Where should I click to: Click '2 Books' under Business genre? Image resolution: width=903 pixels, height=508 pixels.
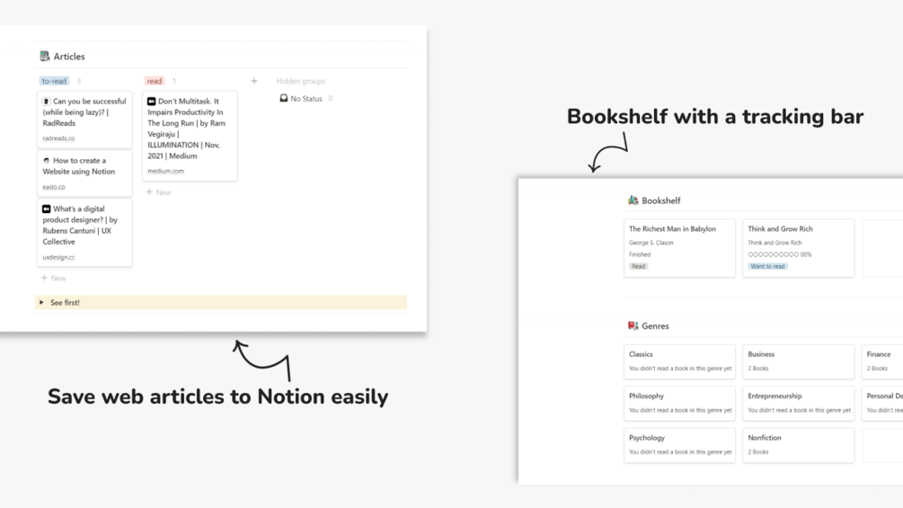757,368
